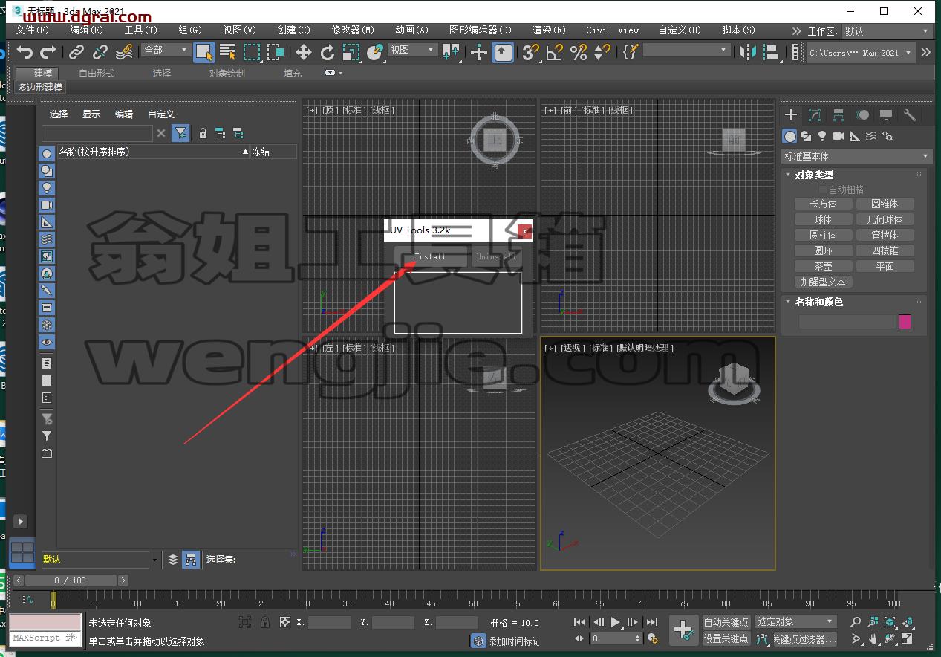Select the Lights category icon
Image resolution: width=941 pixels, height=657 pixels.
coord(822,136)
